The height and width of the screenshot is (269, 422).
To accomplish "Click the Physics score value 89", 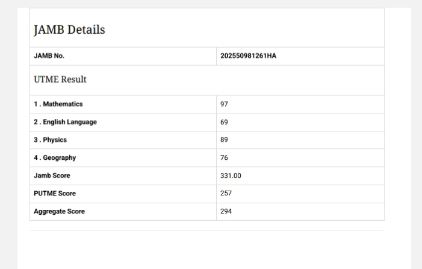I will [x=225, y=140].
